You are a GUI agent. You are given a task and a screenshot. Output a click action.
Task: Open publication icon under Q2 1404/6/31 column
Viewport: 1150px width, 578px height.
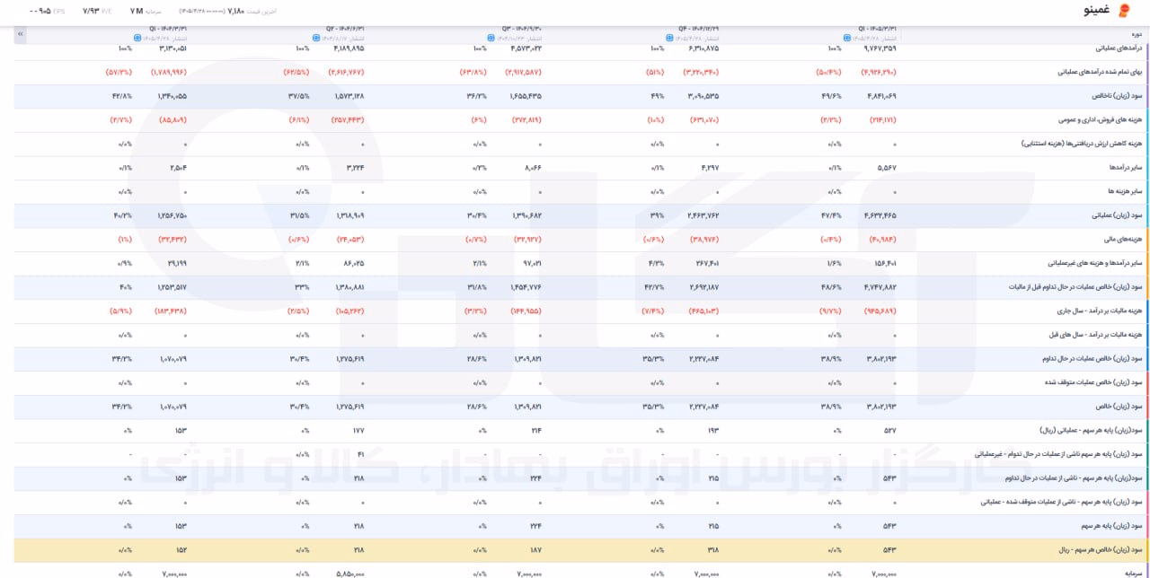pos(315,39)
